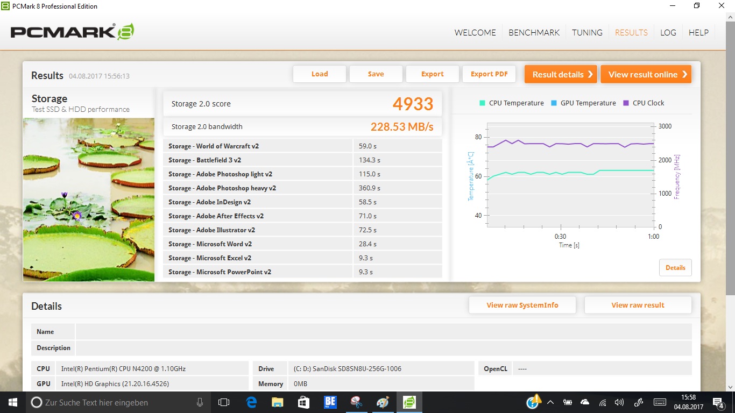This screenshot has height=413, width=735.
Task: Open the BE app on the taskbar
Action: tap(330, 402)
